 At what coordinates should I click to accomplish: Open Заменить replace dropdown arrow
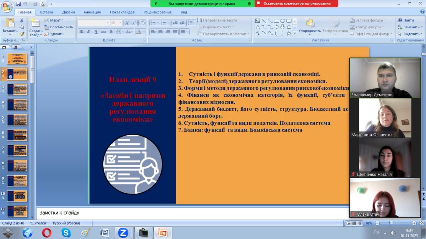coord(421,27)
